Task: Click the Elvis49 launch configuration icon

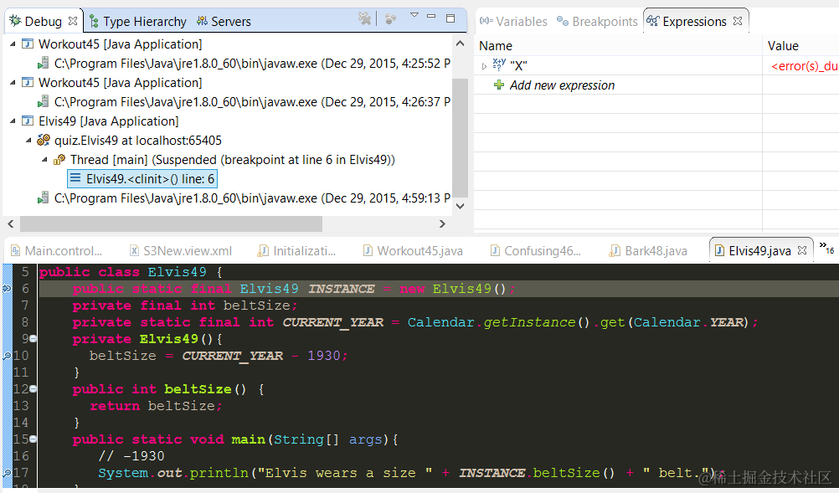Action: coord(27,121)
